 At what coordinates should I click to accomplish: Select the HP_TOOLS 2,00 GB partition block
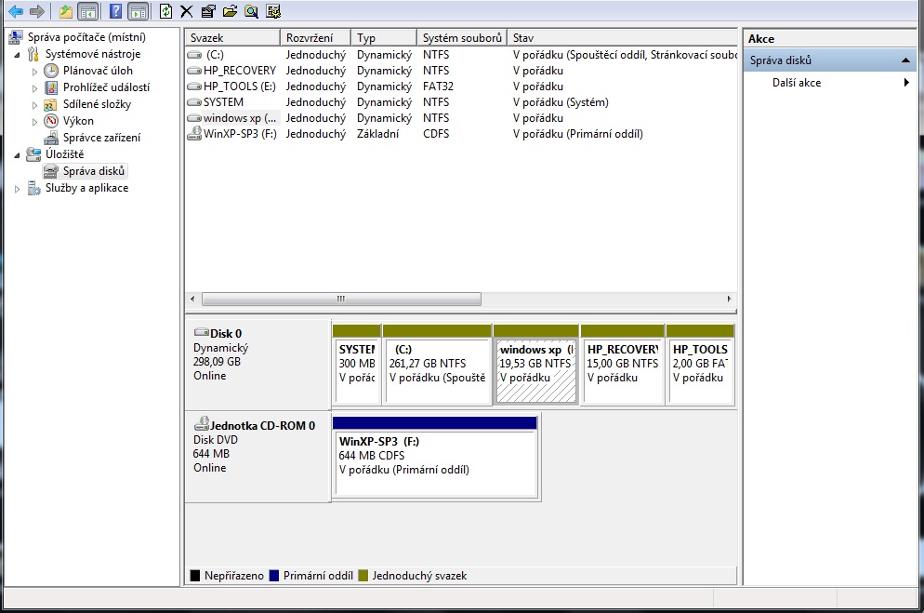700,365
